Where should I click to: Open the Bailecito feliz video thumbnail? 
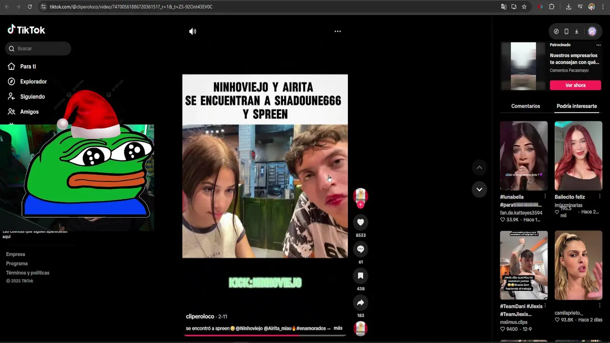(579, 156)
